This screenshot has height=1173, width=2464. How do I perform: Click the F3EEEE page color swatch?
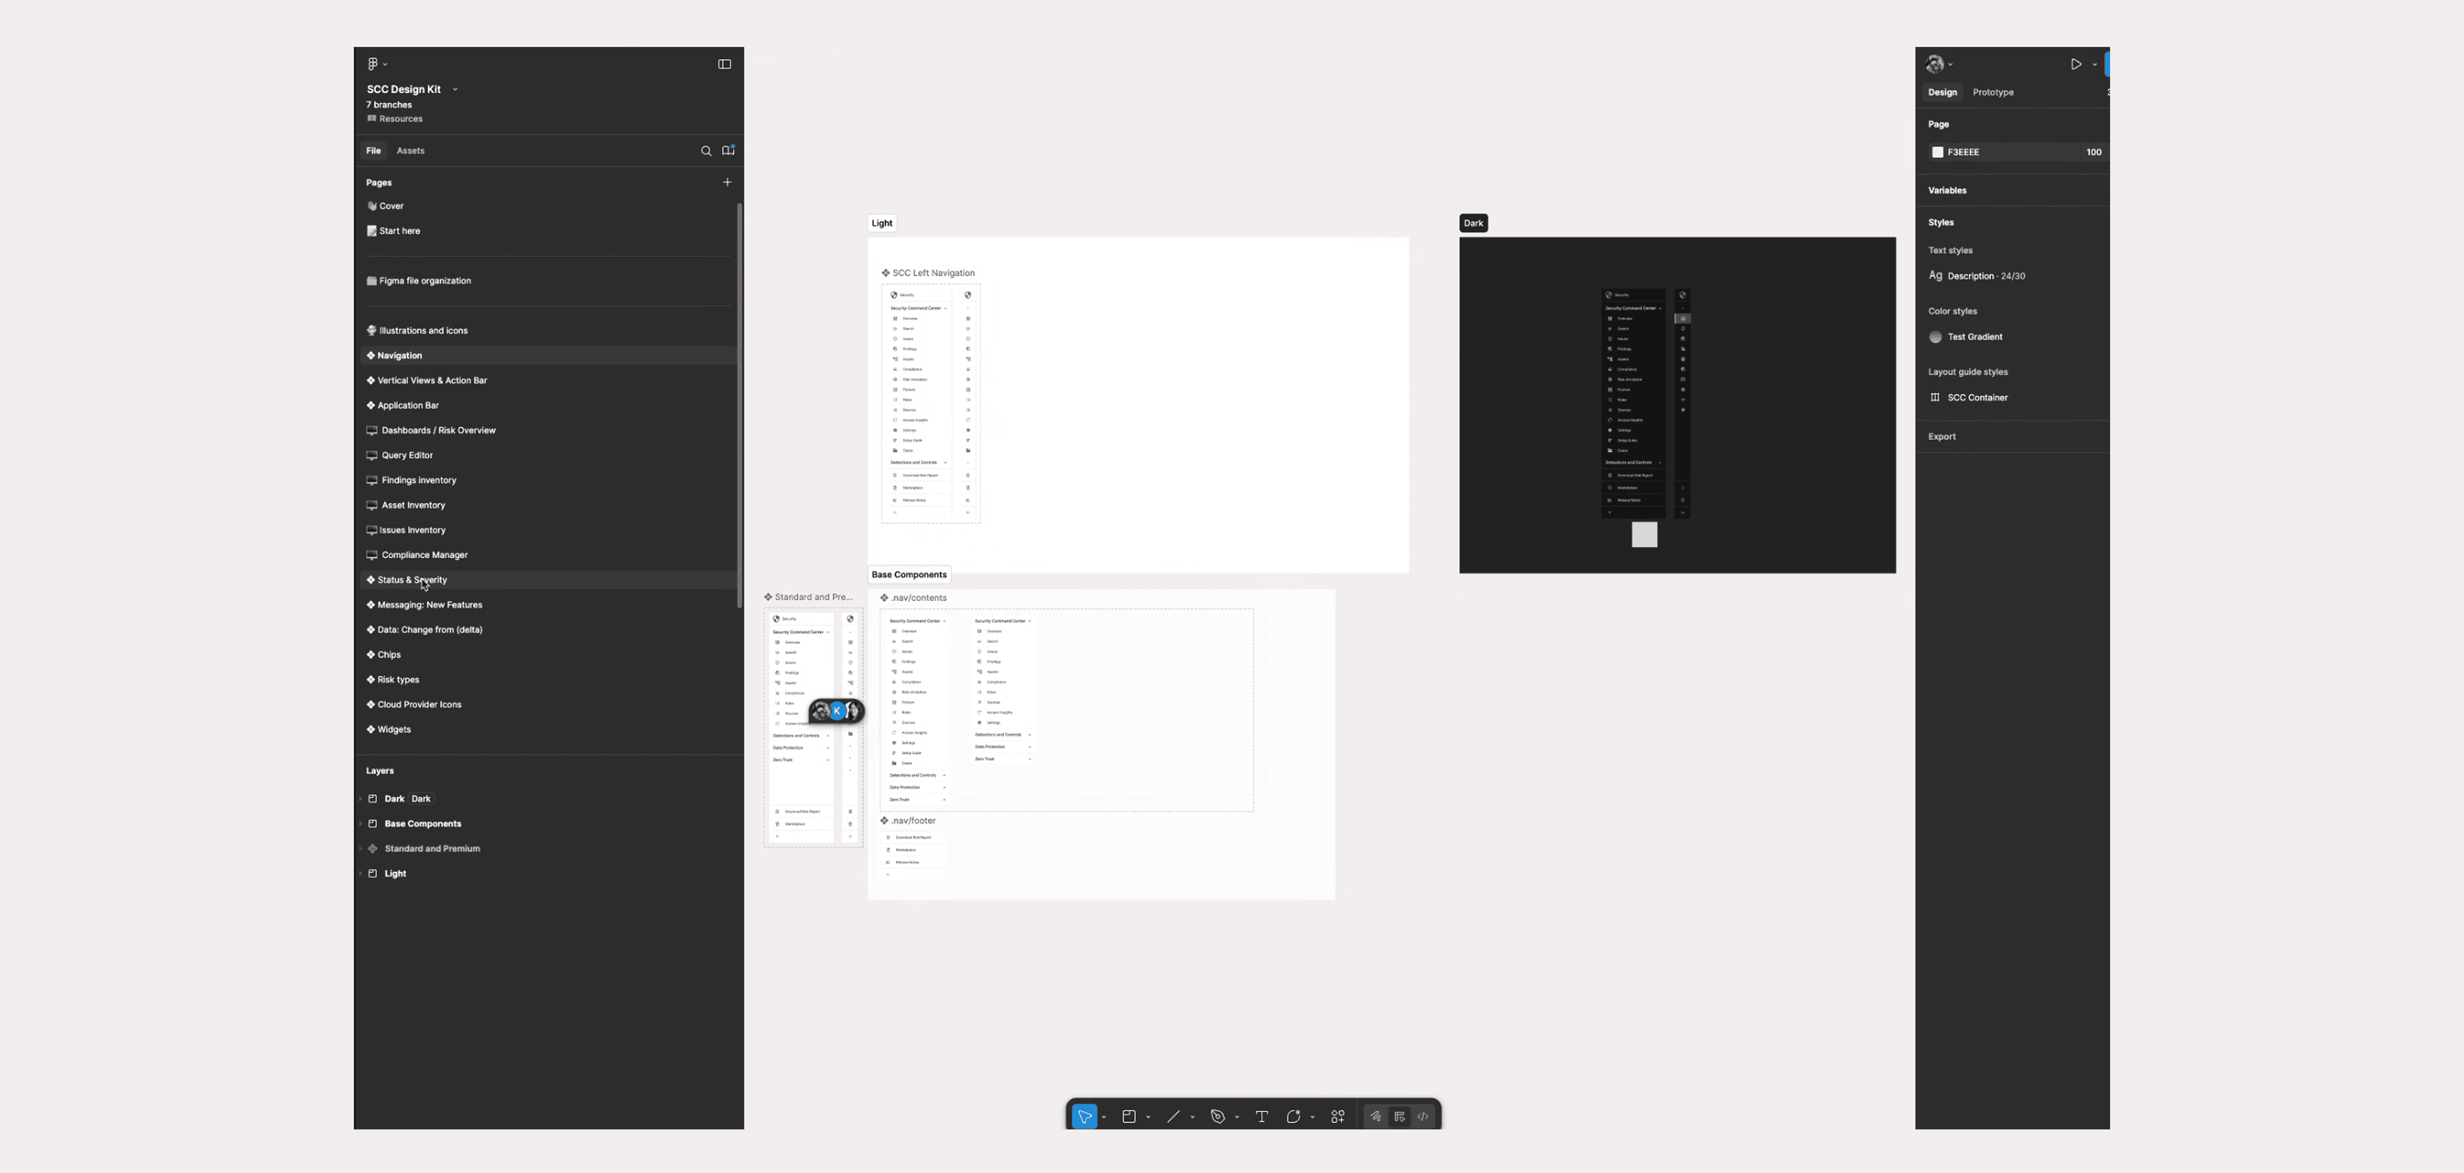tap(1937, 152)
